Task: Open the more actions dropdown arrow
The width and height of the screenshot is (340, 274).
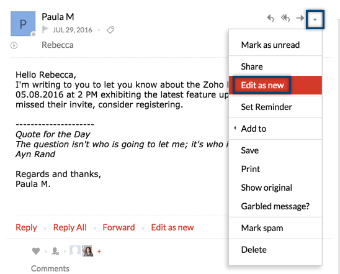Action: point(315,19)
